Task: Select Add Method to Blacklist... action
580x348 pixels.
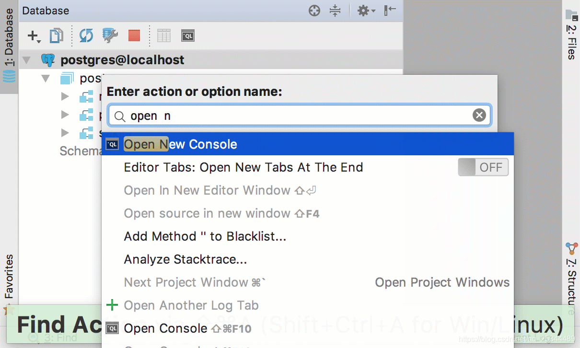Action: coord(205,236)
